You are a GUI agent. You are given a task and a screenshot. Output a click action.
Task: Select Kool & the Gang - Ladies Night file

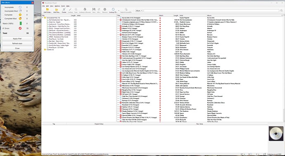tap(59, 46)
